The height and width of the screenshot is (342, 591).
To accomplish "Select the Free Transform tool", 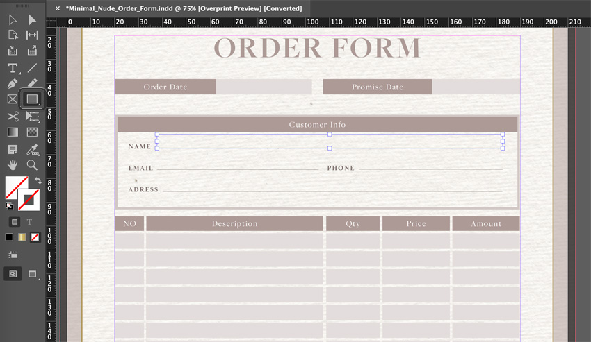I will (33, 117).
